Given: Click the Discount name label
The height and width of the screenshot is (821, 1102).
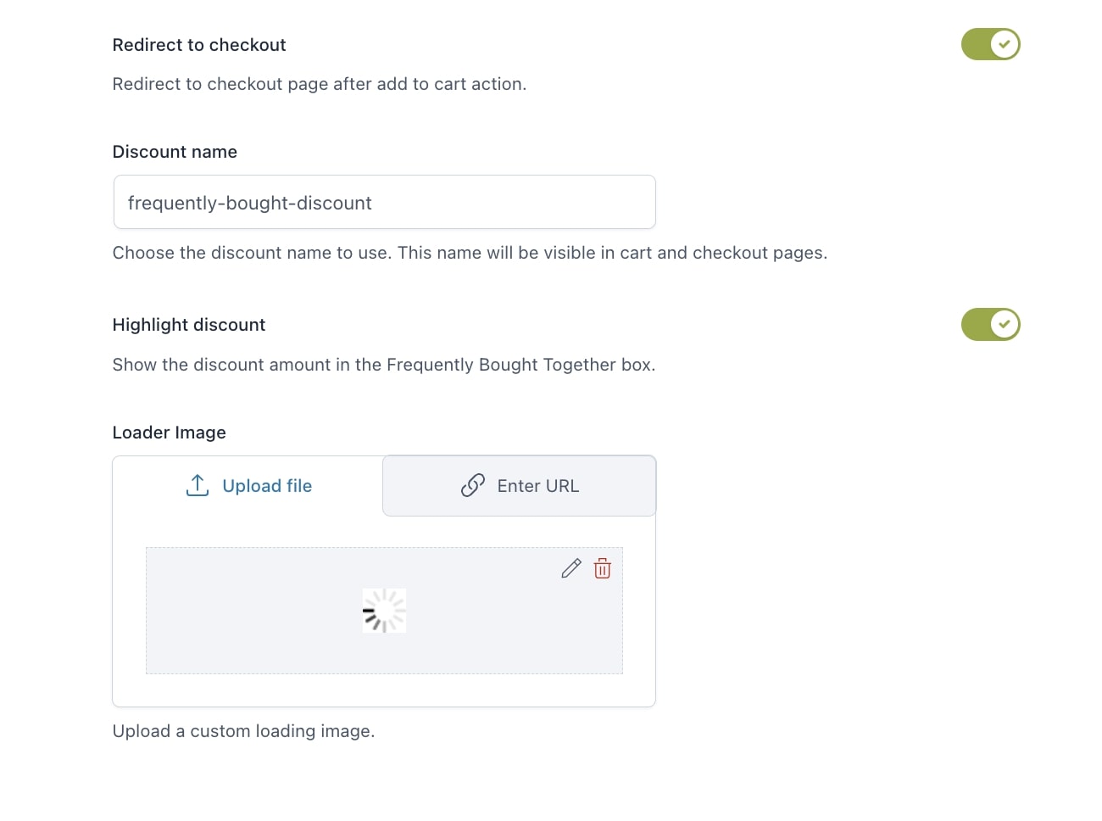Looking at the screenshot, I should pyautogui.click(x=175, y=152).
